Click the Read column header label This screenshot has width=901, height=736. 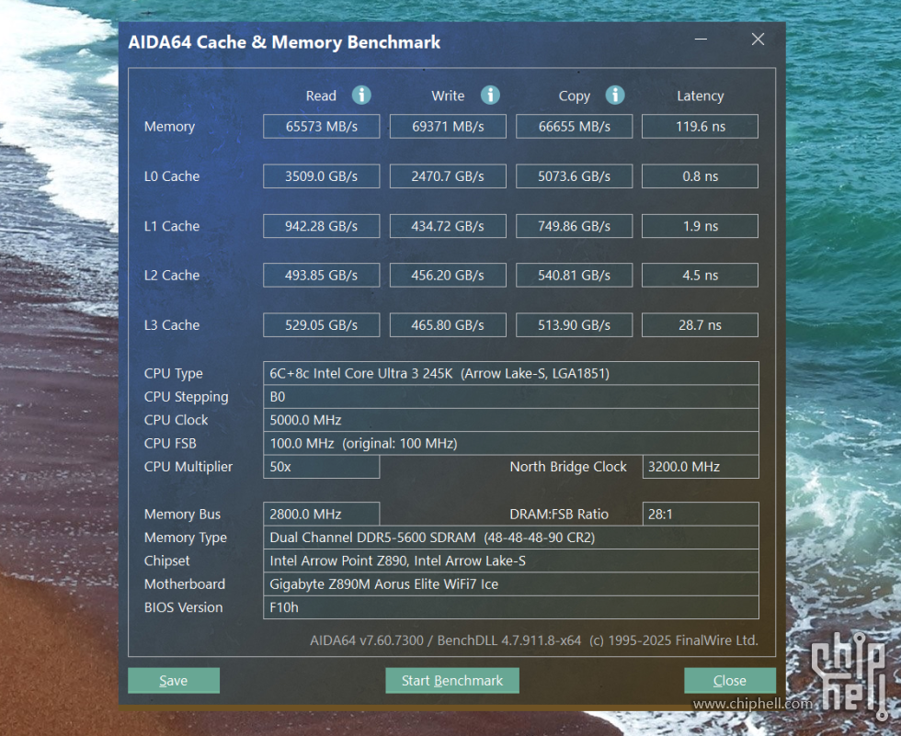tap(321, 96)
